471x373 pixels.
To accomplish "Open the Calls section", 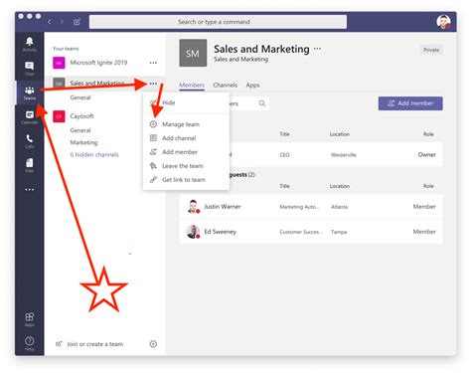I will tap(29, 141).
